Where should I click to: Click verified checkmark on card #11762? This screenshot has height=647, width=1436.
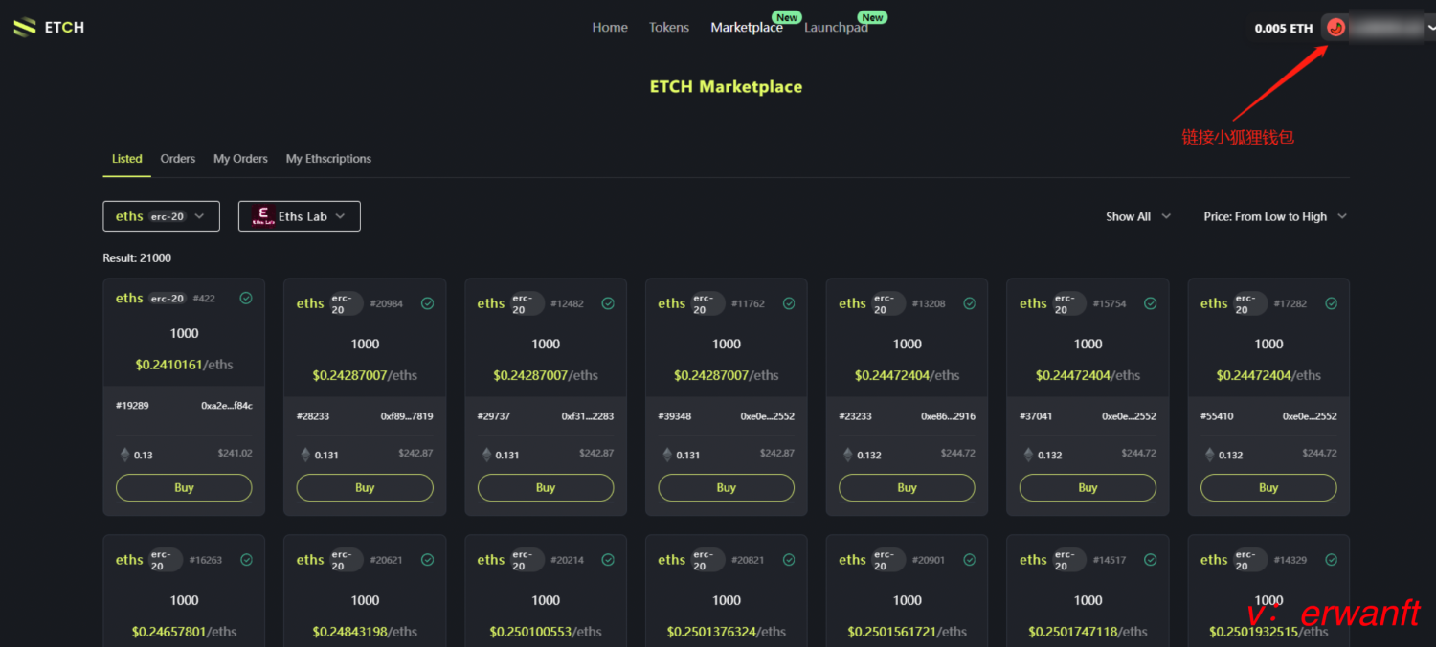[x=789, y=303]
